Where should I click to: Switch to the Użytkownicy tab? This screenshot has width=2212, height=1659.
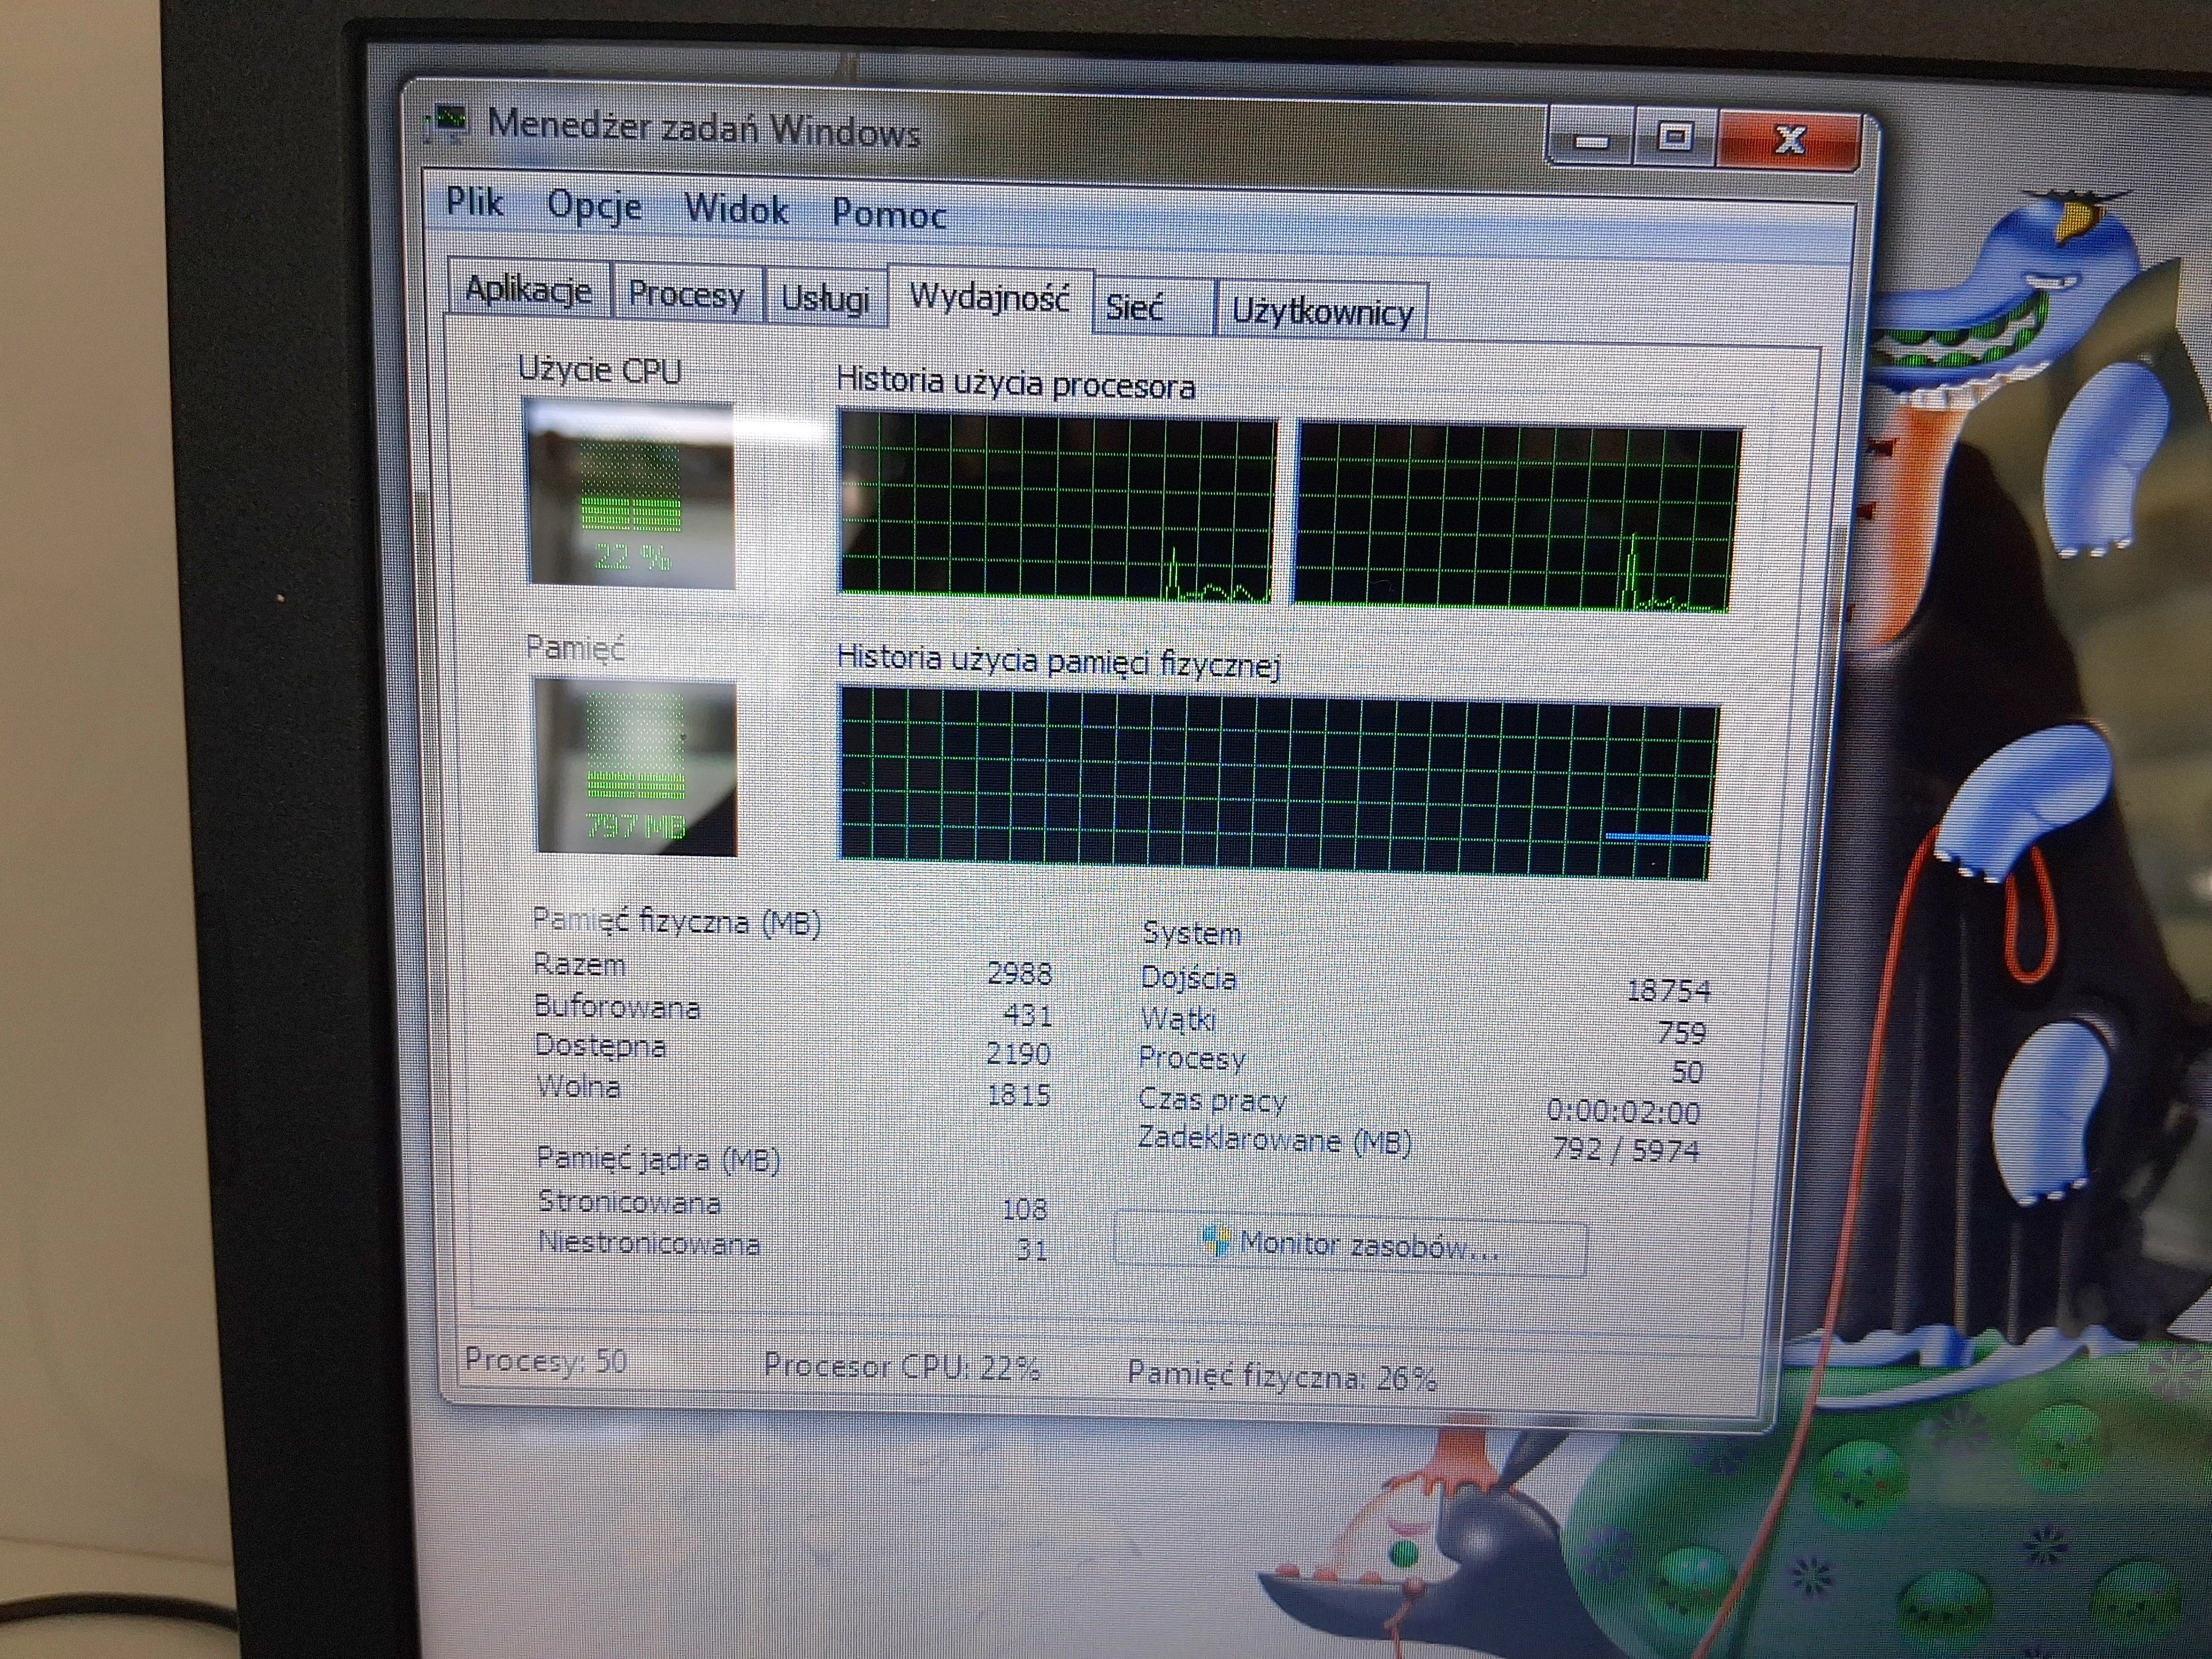1322,312
